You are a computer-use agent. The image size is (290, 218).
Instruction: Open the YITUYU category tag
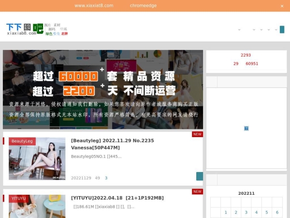click(19, 198)
